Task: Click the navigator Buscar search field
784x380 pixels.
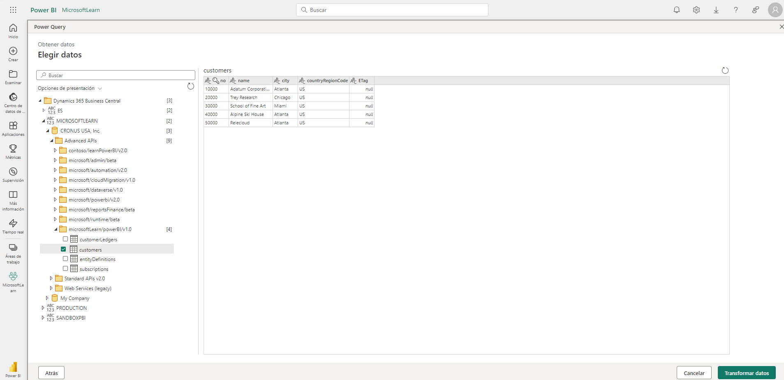Action: coord(116,75)
